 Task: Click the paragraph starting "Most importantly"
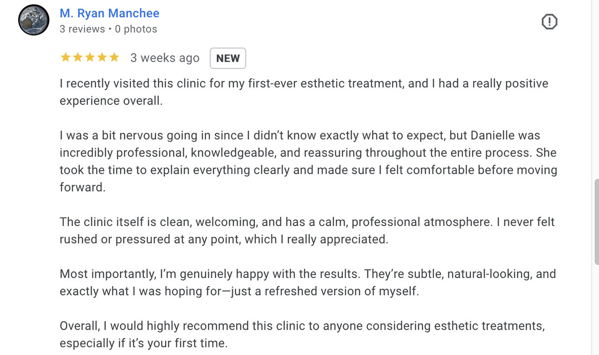click(307, 283)
